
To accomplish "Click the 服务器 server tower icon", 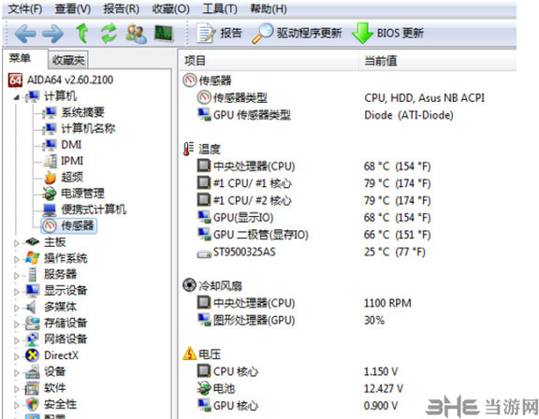I will click(33, 274).
